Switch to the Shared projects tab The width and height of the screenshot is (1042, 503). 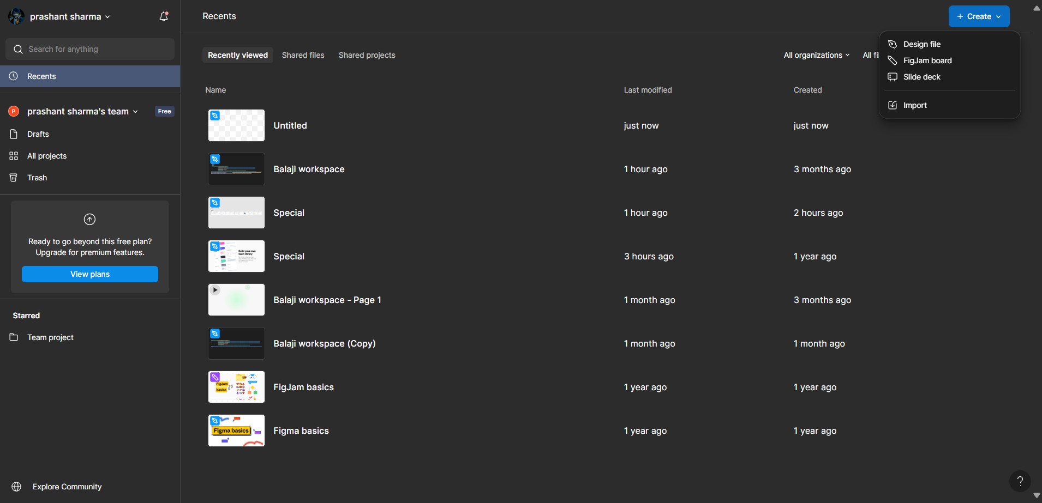[x=367, y=55]
